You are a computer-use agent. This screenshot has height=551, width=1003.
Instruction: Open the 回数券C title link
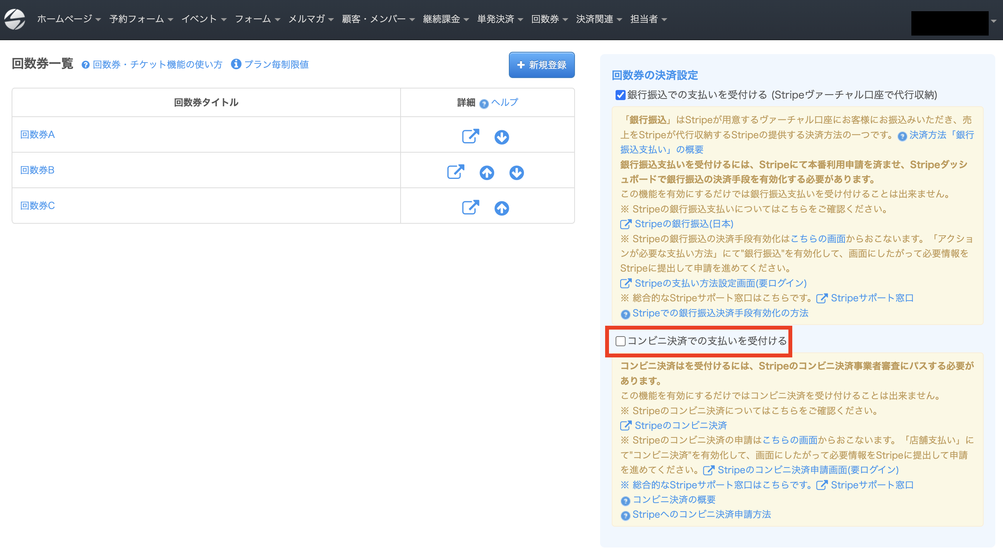coord(38,206)
